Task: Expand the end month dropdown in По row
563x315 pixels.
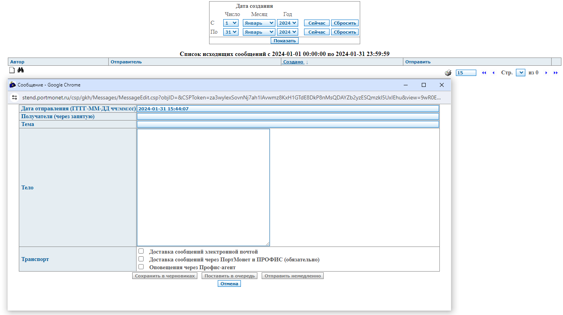Action: (x=259, y=32)
